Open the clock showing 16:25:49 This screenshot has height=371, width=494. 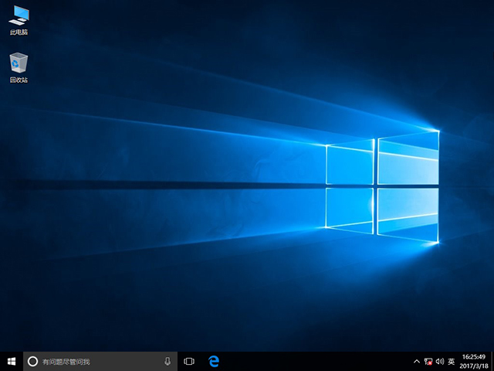[473, 357]
